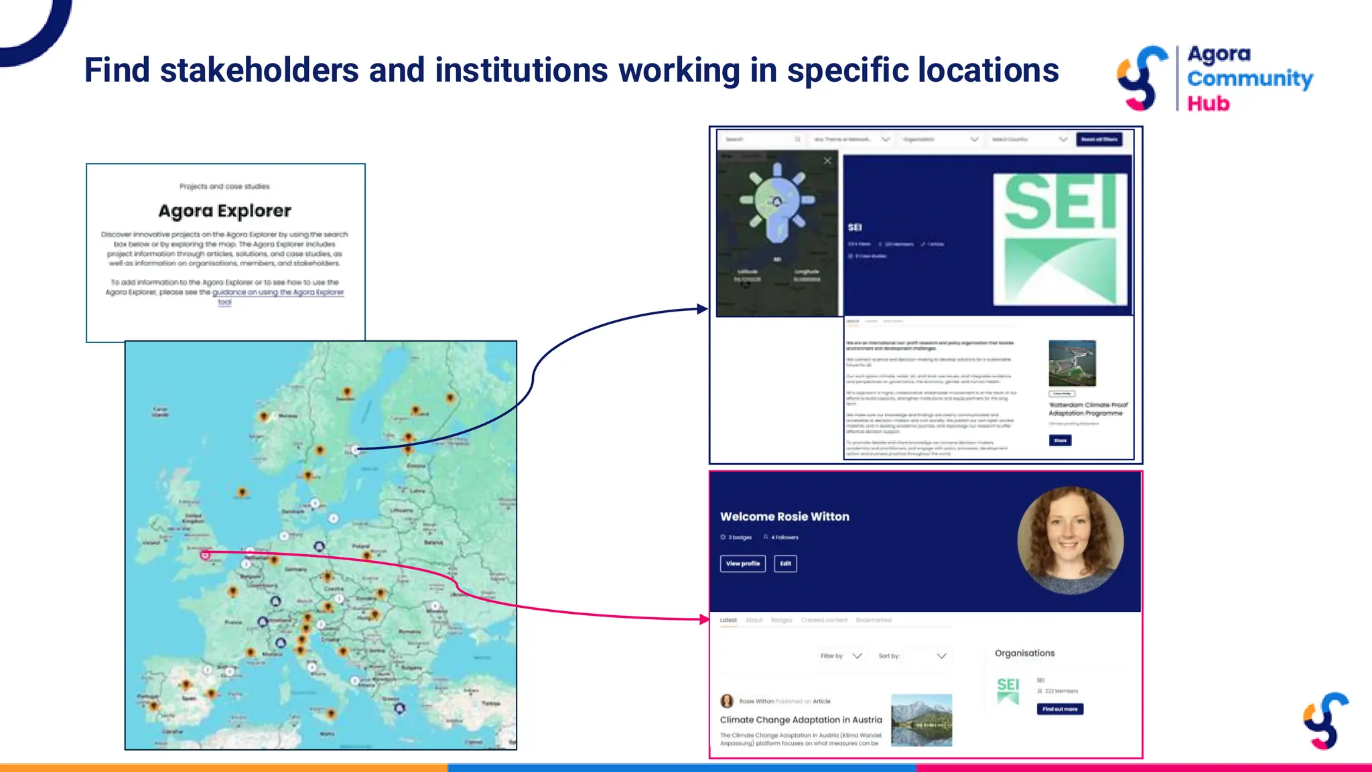The height and width of the screenshot is (772, 1372).
Task: Click the Austria mountain lake thumbnail
Action: [921, 720]
